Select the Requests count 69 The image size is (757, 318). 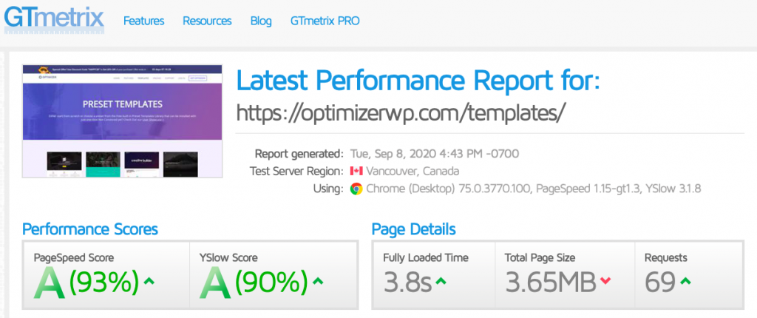tap(660, 283)
